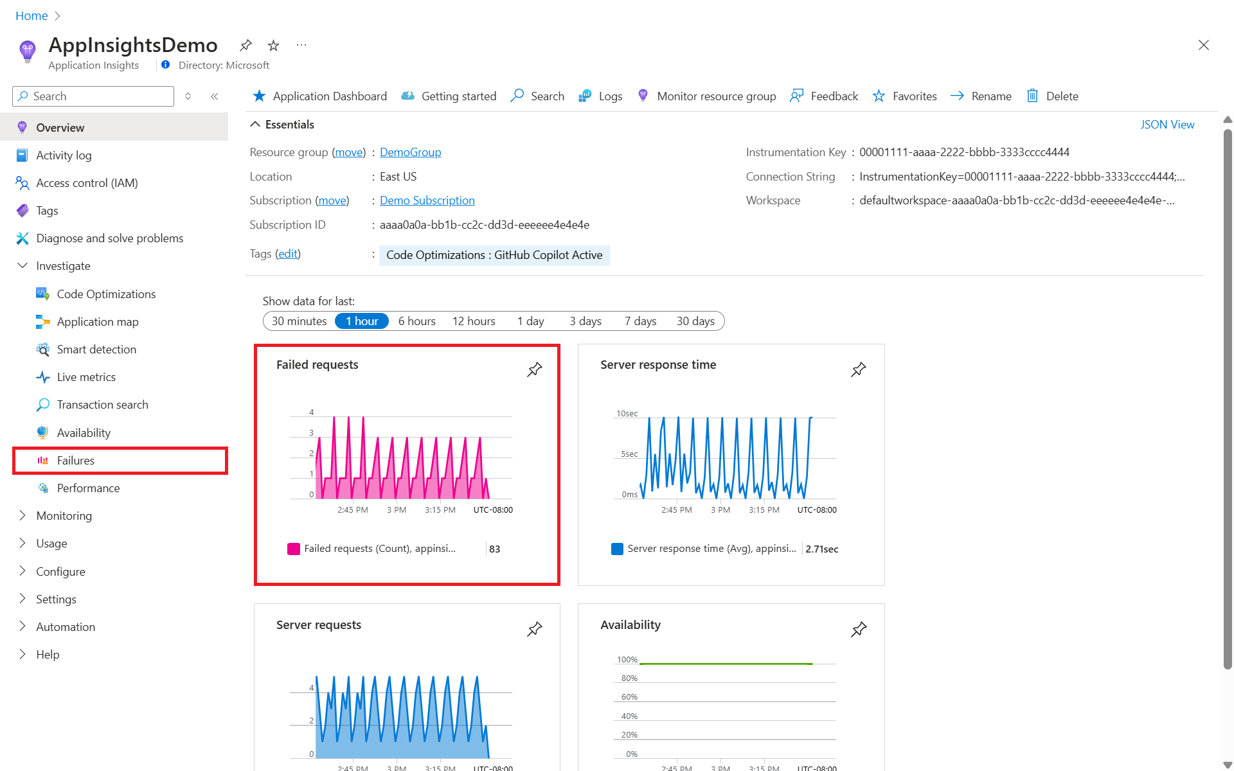Click the Failed requests pink legend swatch
Image resolution: width=1234 pixels, height=771 pixels.
294,549
